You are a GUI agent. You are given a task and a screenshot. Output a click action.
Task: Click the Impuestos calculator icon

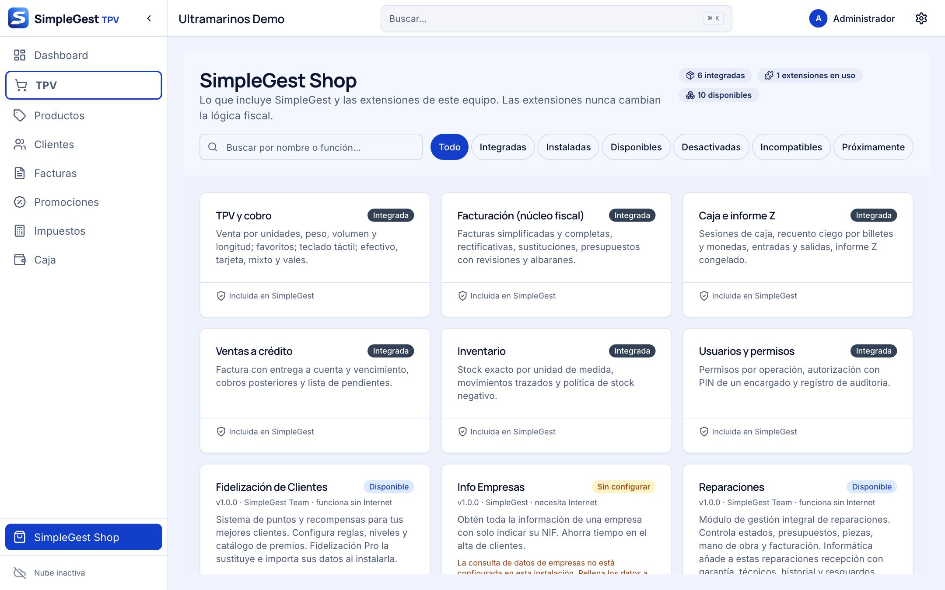point(20,231)
